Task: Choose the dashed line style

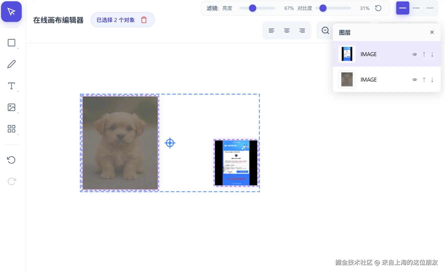Action: coord(416,8)
